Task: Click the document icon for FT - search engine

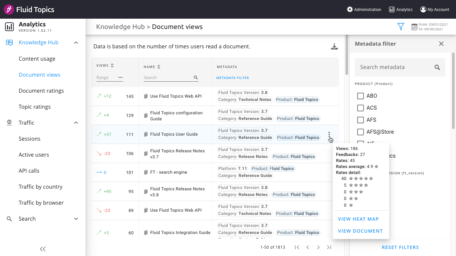Action: coord(146,172)
